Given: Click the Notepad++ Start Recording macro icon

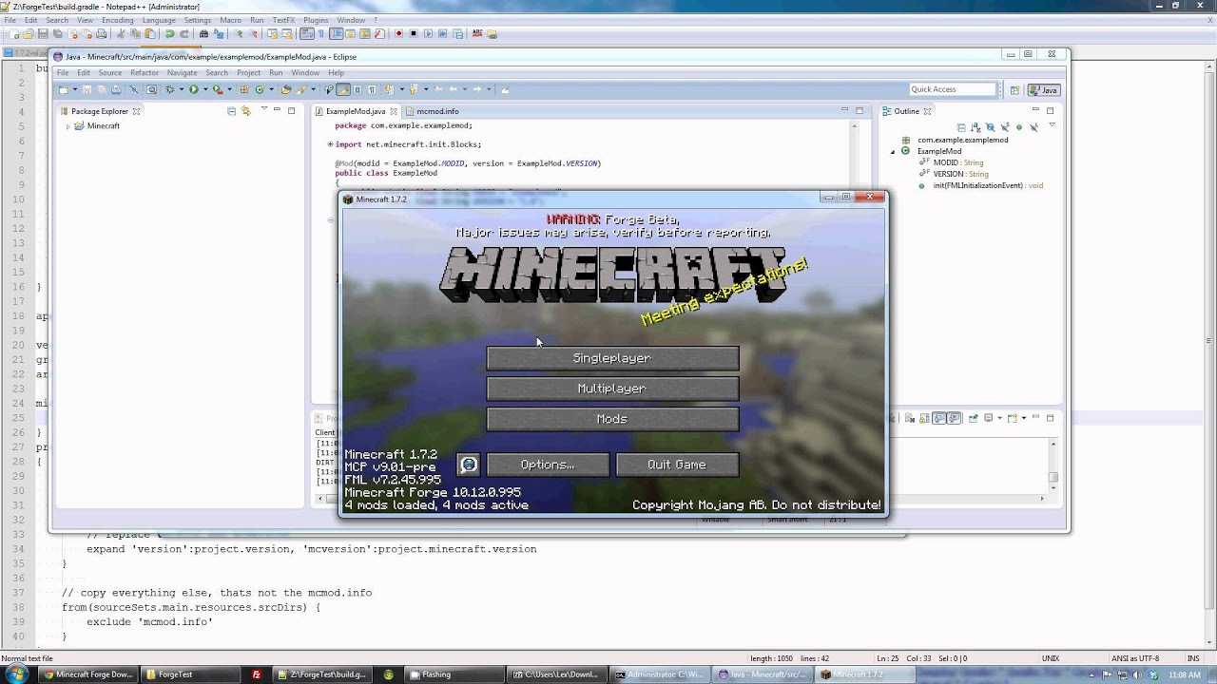Looking at the screenshot, I should (x=398, y=33).
